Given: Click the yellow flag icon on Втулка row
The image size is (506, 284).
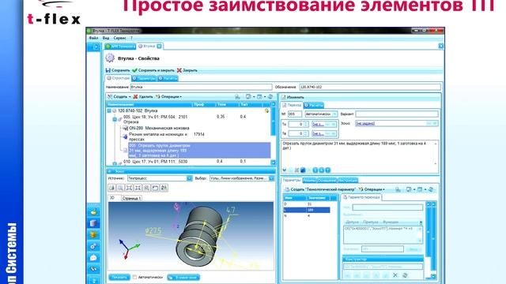Looking at the screenshot, I should pyautogui.click(x=266, y=110).
